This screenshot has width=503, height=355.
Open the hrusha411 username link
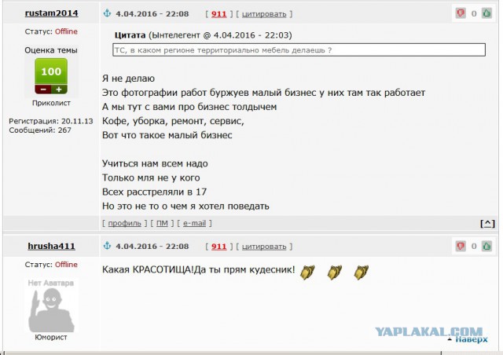click(x=51, y=246)
